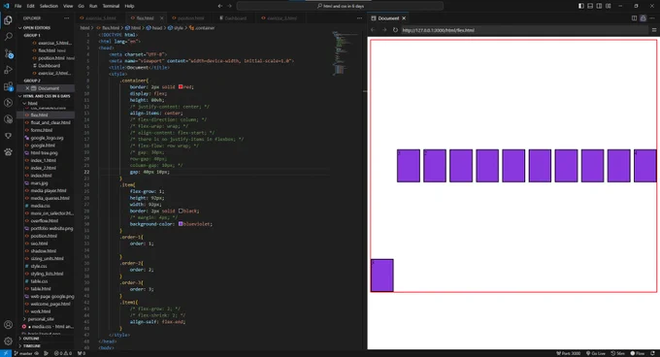Toggle the bottom panel layout button
660x357 pixels.
(590, 6)
